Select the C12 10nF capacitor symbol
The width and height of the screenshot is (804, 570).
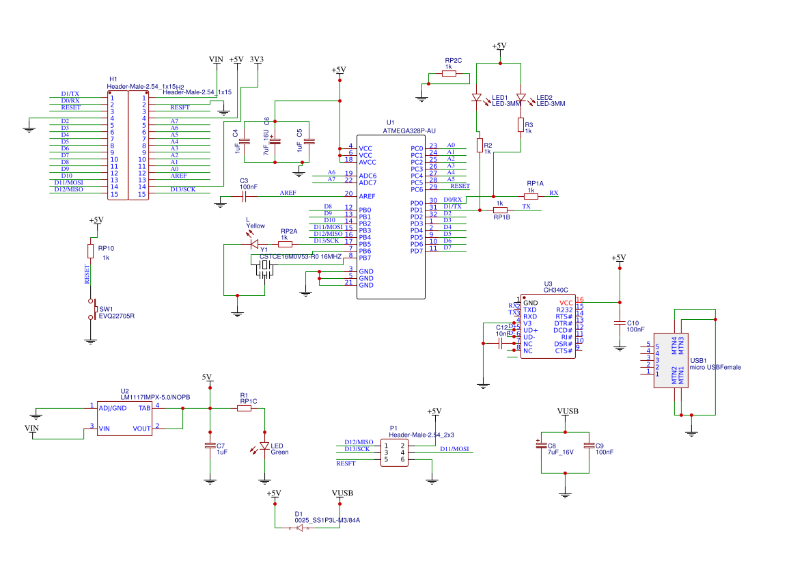[x=500, y=344]
